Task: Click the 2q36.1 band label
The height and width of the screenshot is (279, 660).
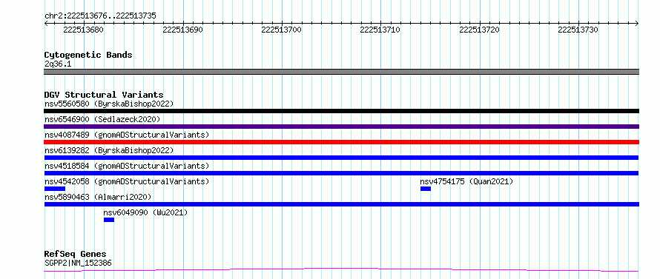Action: pos(58,64)
